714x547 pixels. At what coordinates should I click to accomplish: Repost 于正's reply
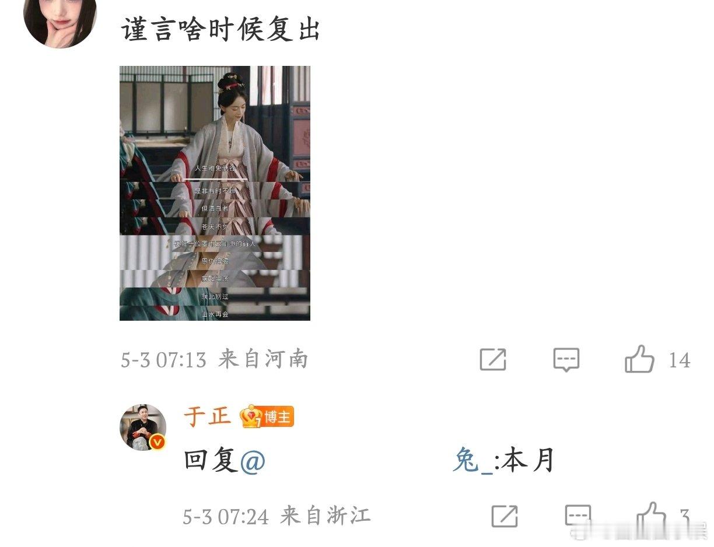coord(505,516)
